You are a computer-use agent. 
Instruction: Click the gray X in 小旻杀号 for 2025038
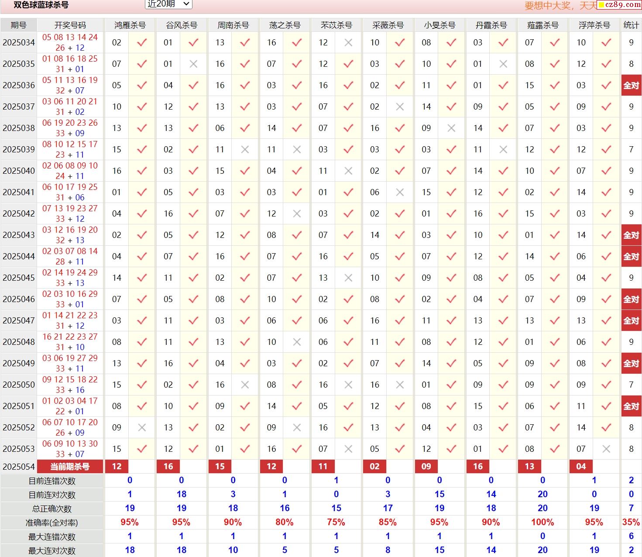pyautogui.click(x=452, y=128)
